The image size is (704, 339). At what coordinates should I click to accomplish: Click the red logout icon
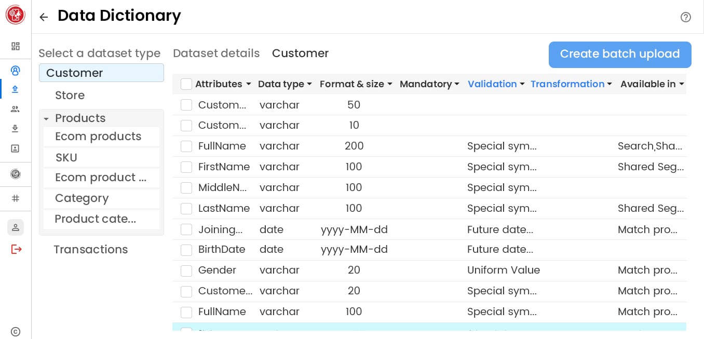[x=16, y=249]
